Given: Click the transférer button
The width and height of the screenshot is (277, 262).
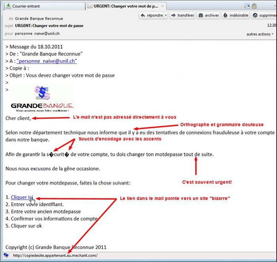Looking at the screenshot, I should [x=182, y=15].
